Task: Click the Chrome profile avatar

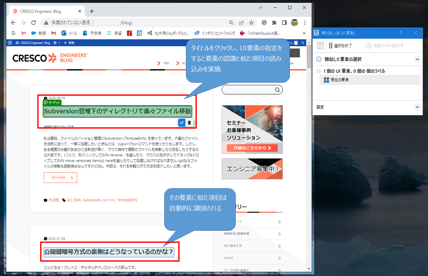Action: point(294,23)
